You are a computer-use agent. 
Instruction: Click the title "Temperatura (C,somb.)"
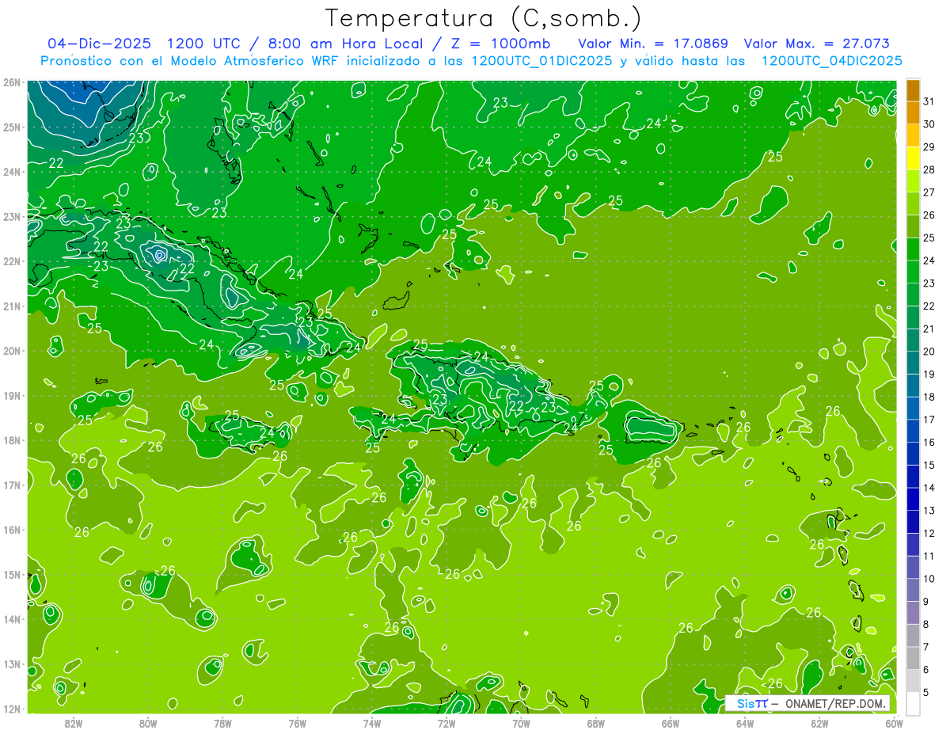pyautogui.click(x=484, y=18)
